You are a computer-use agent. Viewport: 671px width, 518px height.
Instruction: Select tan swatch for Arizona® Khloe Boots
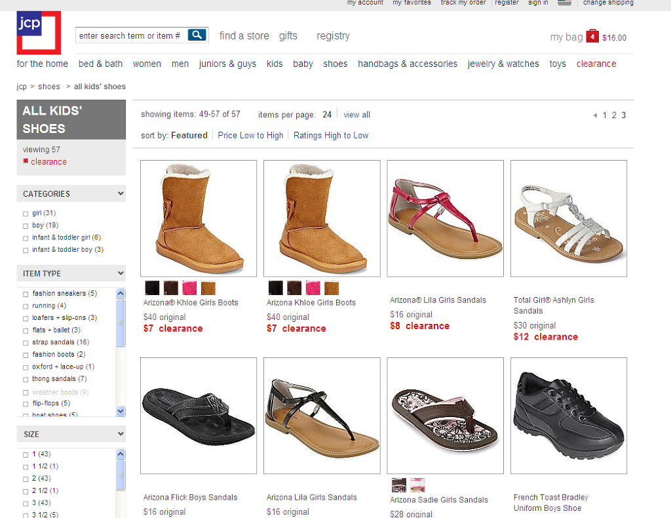[208, 288]
